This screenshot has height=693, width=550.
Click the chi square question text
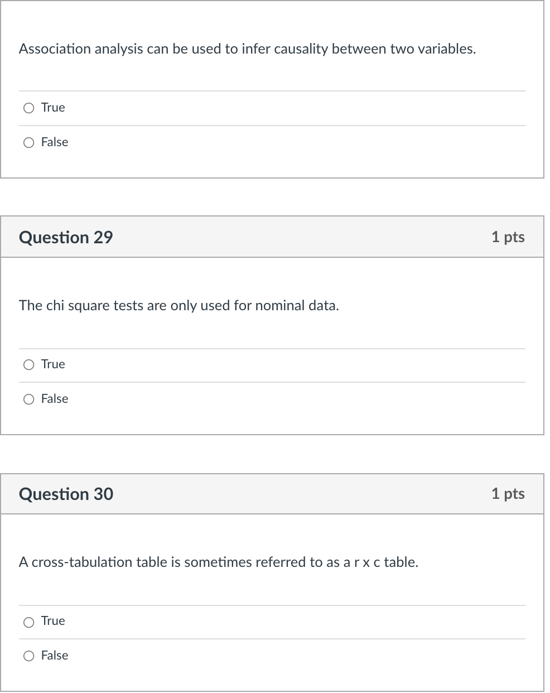[178, 306]
